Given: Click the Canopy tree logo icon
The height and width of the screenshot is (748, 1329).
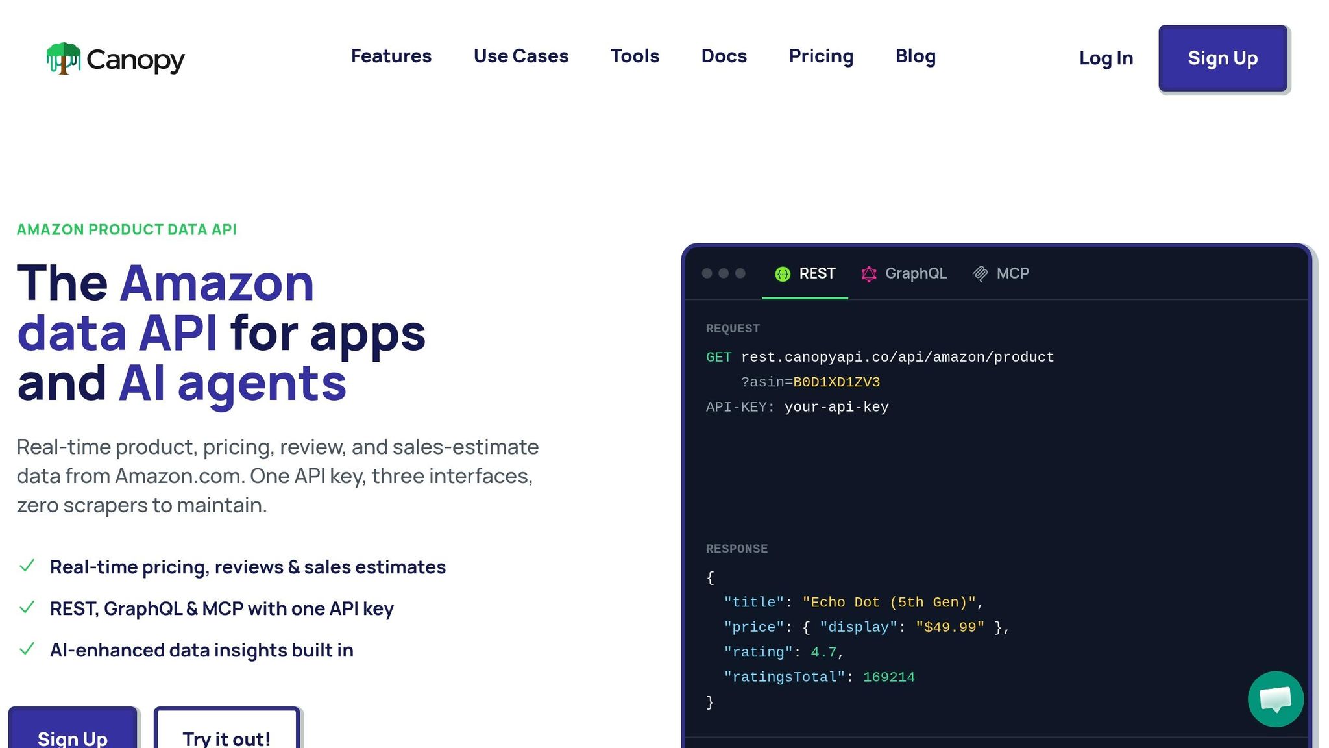Looking at the screenshot, I should pyautogui.click(x=64, y=58).
